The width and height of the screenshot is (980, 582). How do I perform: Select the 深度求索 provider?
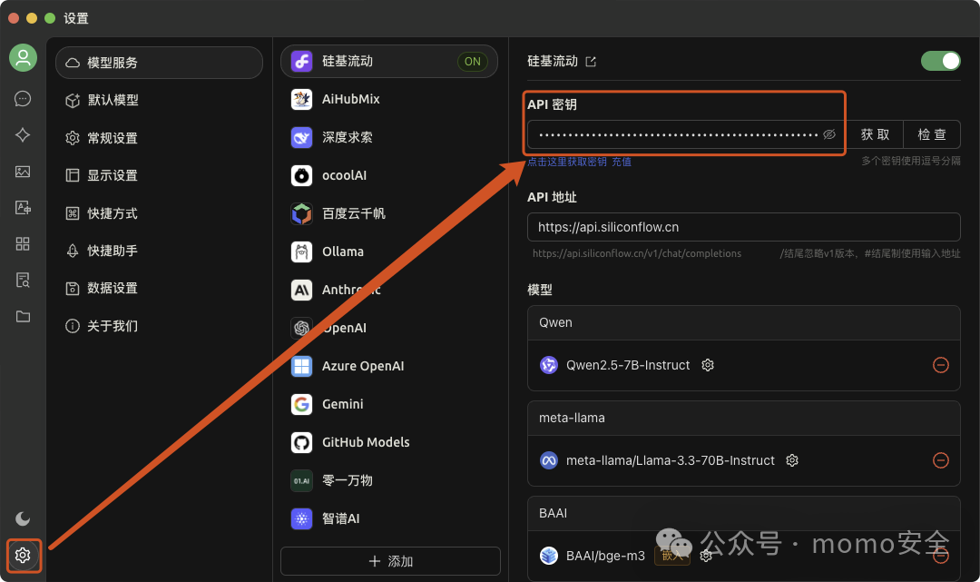pos(388,137)
